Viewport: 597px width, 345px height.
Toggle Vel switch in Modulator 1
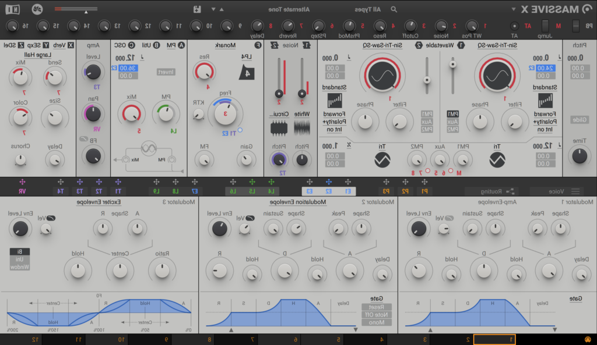click(449, 218)
